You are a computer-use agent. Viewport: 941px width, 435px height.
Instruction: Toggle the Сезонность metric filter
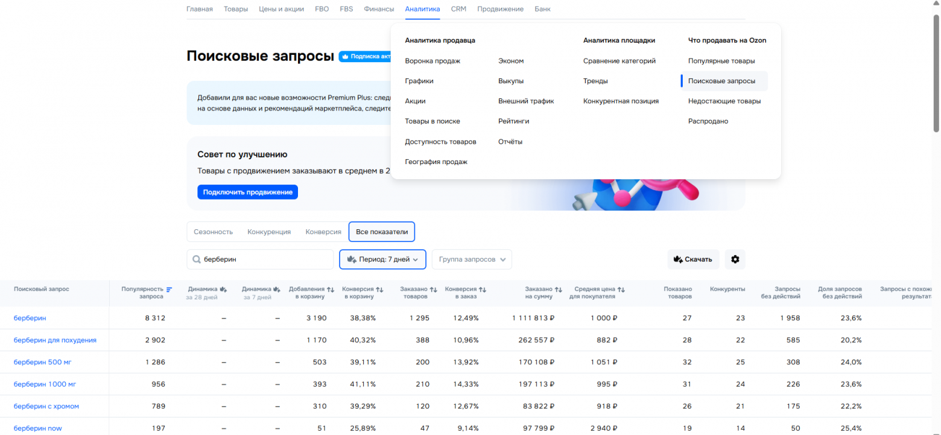[x=212, y=231]
